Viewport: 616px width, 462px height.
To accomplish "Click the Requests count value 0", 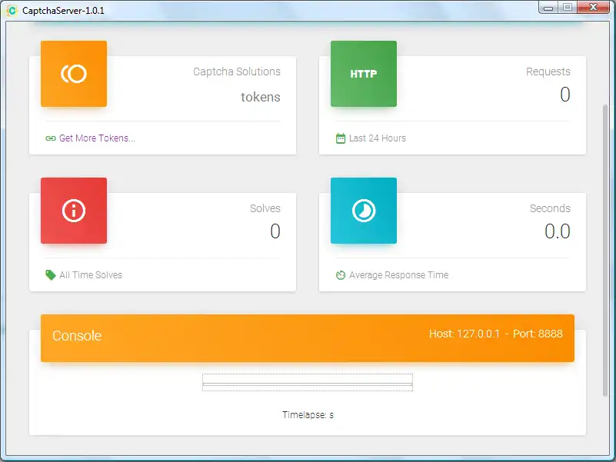I will 565,95.
